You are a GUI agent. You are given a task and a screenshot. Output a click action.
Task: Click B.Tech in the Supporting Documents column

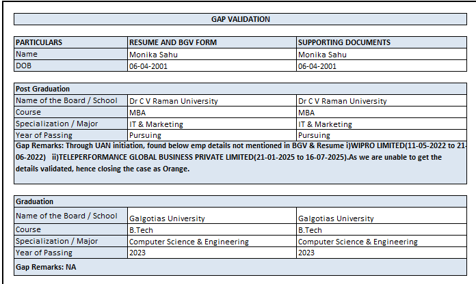[310, 230]
